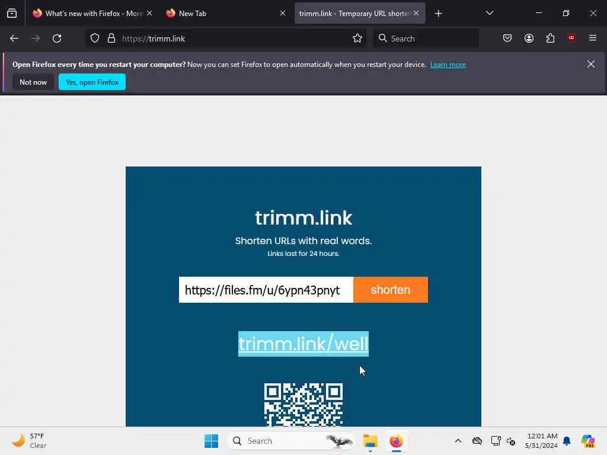607x455 pixels.
Task: Open the trimm.link/well short link
Action: click(x=303, y=344)
